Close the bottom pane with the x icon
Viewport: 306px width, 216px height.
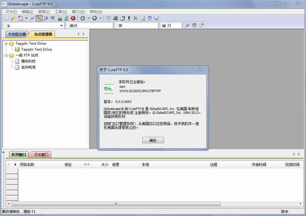4,152
